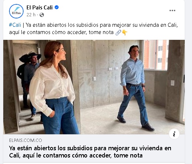This screenshot has height=164, width=192.
Task: Click the '22 h' post timestamp
Action: 31,15
